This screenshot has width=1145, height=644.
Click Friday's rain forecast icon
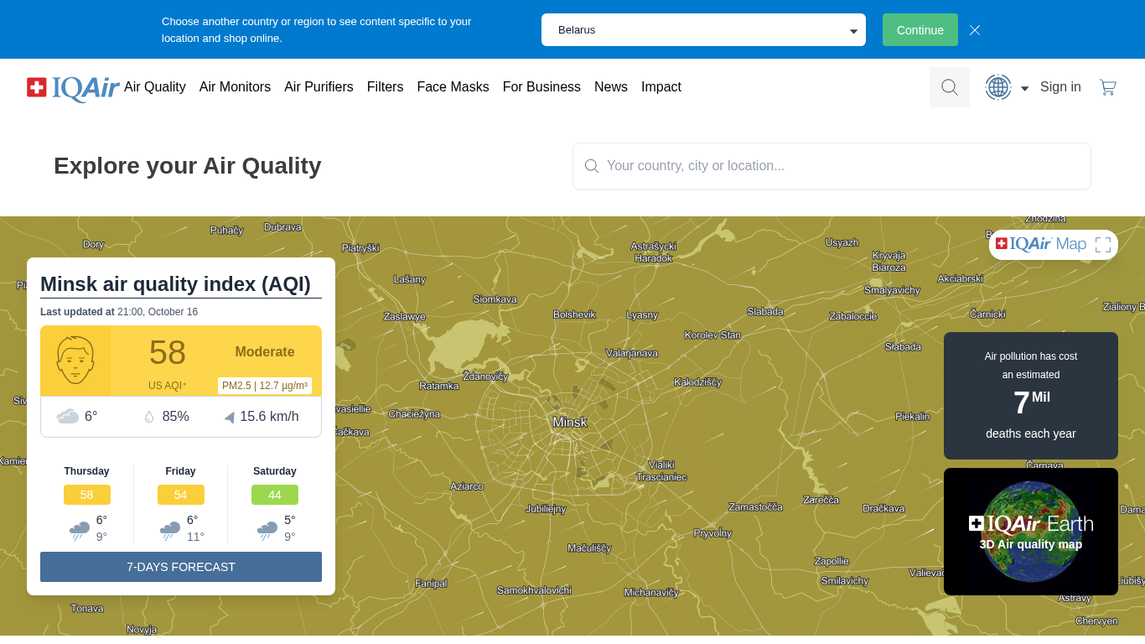coord(170,530)
